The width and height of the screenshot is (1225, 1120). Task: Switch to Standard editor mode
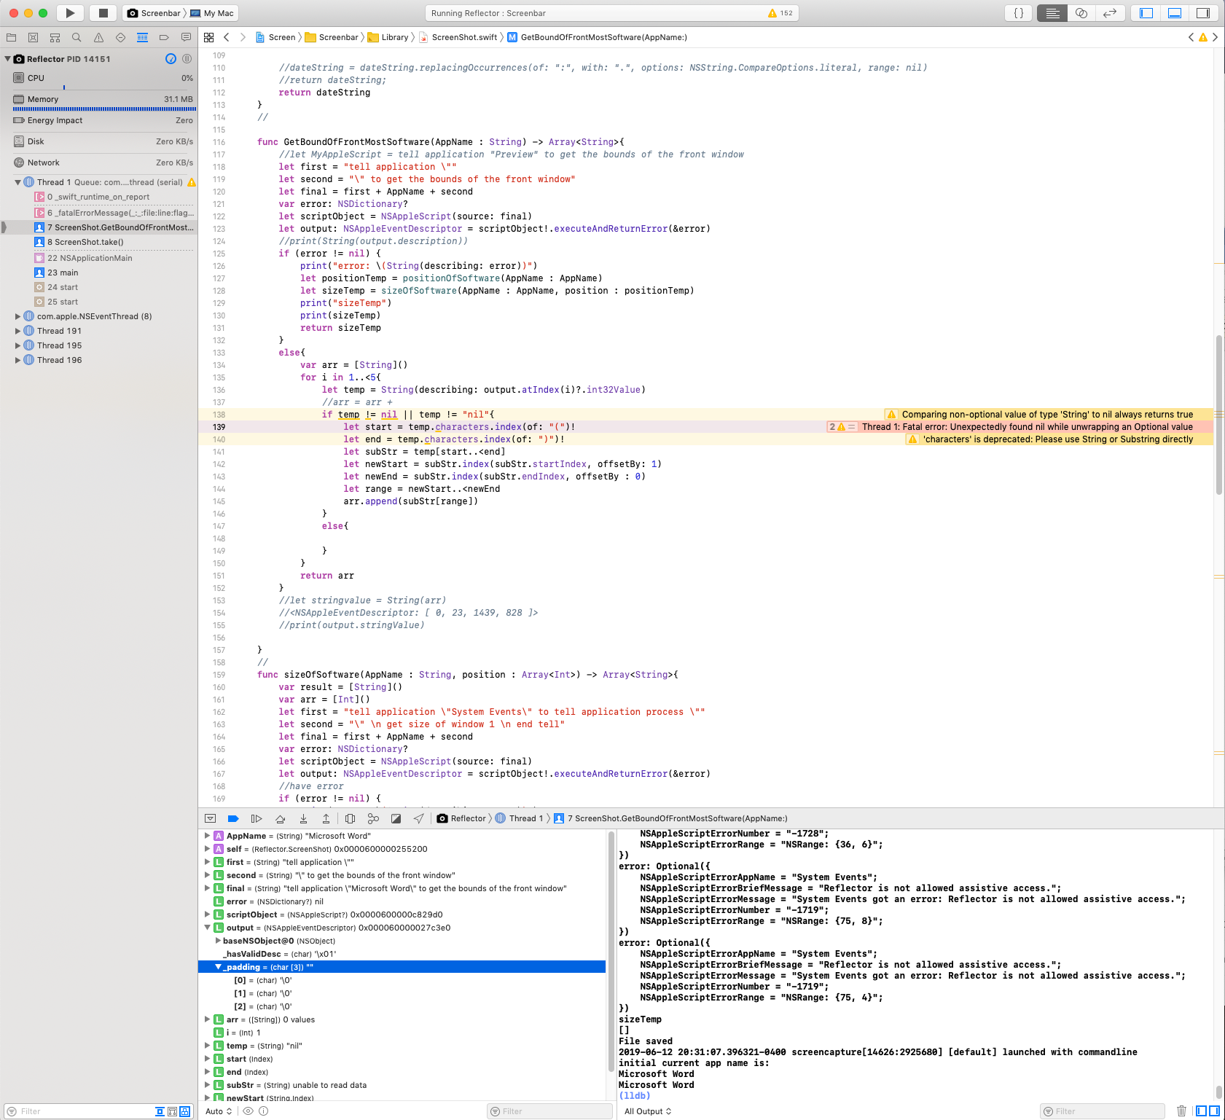tap(1052, 13)
